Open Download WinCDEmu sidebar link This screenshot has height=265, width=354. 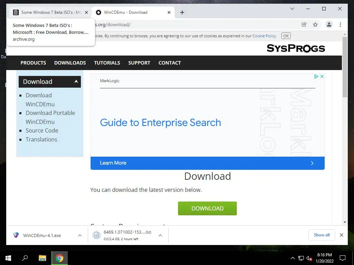(x=40, y=100)
